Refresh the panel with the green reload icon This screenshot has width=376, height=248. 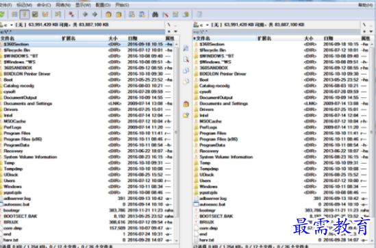click(2, 14)
